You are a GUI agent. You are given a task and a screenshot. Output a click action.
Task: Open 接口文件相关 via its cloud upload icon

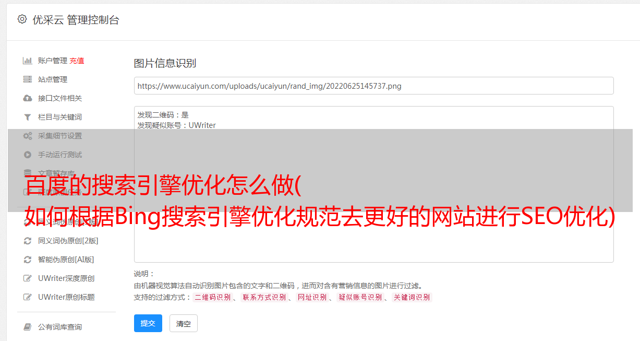(28, 98)
